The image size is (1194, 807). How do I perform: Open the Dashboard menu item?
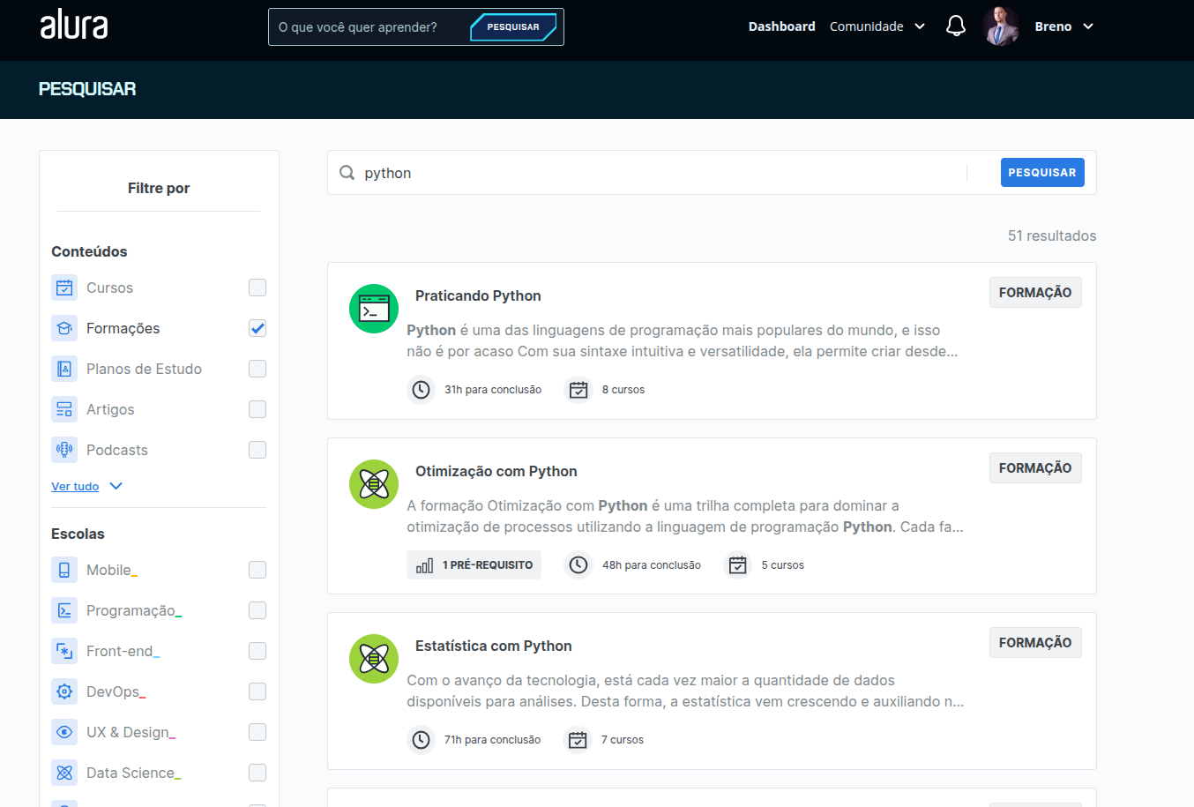pyautogui.click(x=782, y=26)
